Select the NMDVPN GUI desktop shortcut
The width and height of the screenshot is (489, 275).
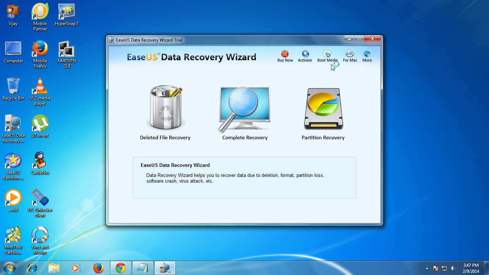[67, 54]
